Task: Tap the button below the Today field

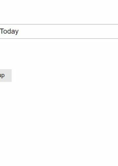Action: (x=6, y=75)
